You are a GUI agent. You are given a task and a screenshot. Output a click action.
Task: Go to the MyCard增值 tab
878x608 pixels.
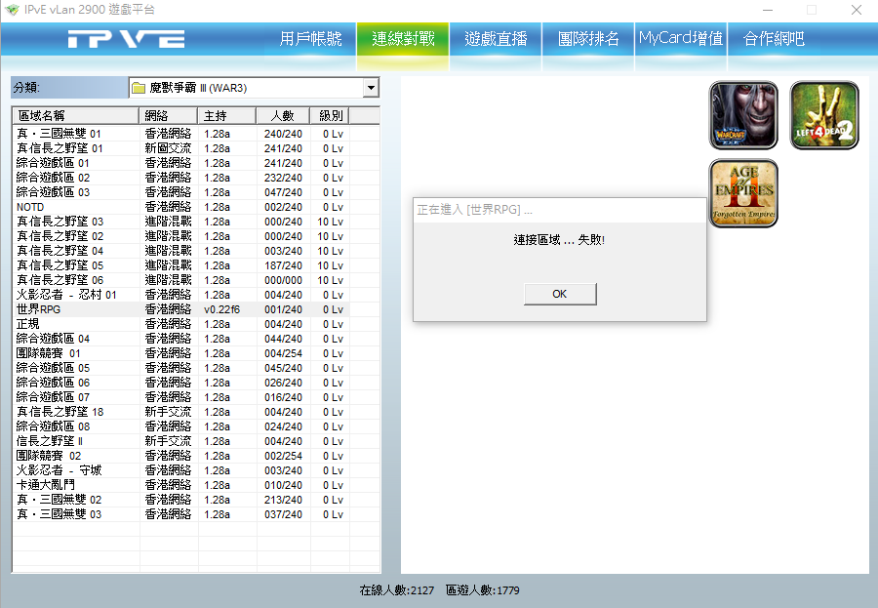[681, 39]
